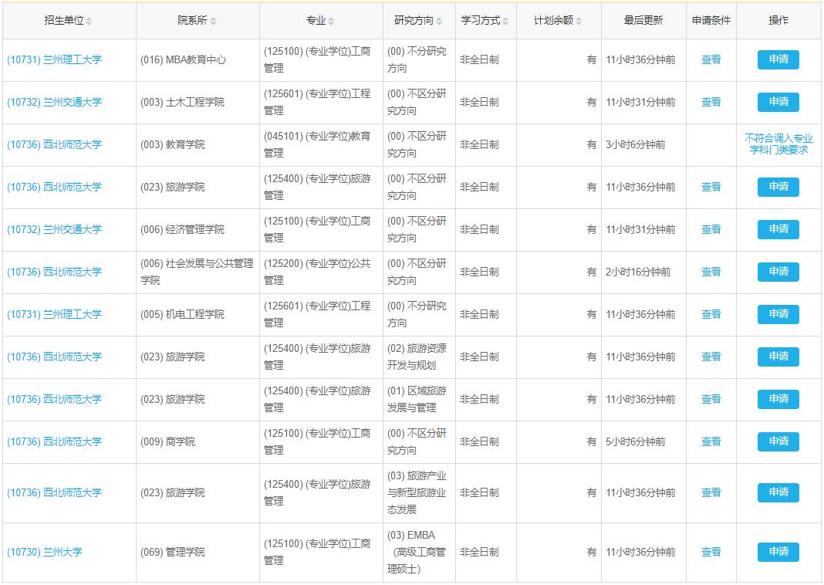Select the (009) 商学院 cell
824x585 pixels.
pyautogui.click(x=198, y=442)
